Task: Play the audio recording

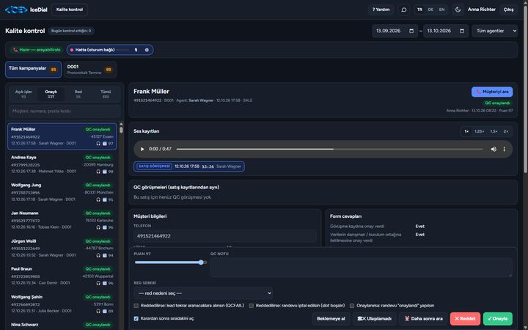Action: tap(142, 149)
